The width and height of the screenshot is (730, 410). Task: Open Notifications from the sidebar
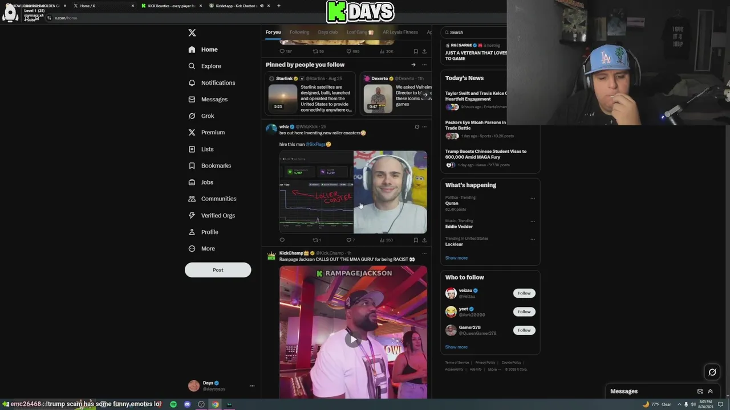pos(212,83)
